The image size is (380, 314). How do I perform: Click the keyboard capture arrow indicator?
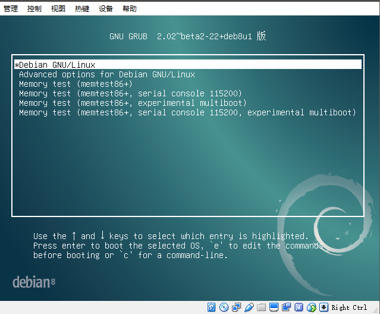pyautogui.click(x=324, y=307)
